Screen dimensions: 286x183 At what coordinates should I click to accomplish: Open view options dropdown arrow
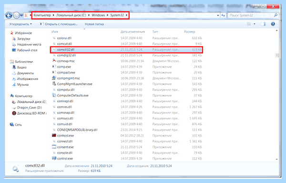click(255, 24)
